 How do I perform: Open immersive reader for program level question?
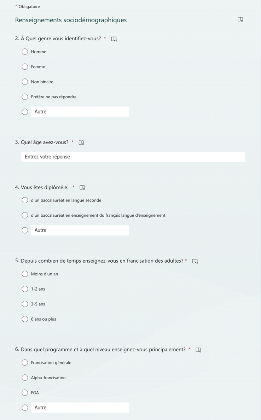tap(198, 350)
